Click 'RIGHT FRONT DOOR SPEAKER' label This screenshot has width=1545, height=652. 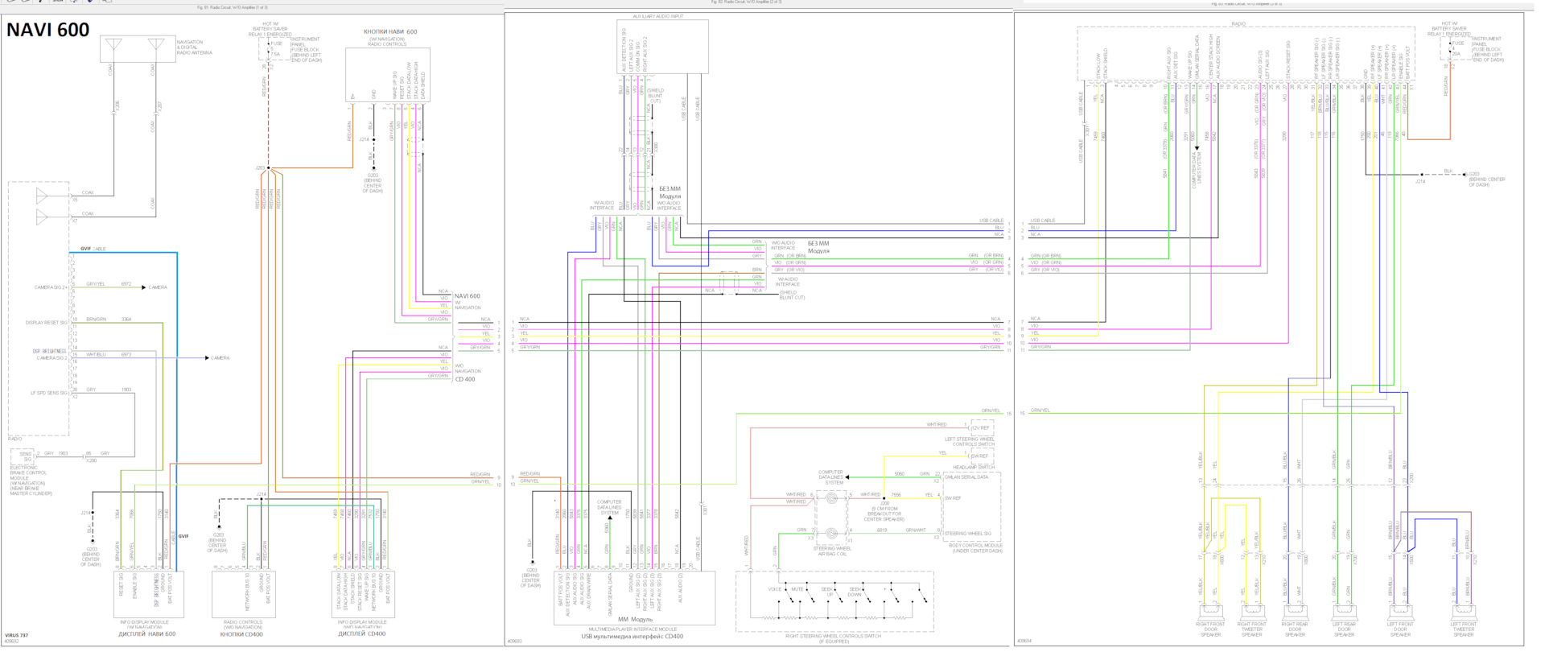[1210, 629]
